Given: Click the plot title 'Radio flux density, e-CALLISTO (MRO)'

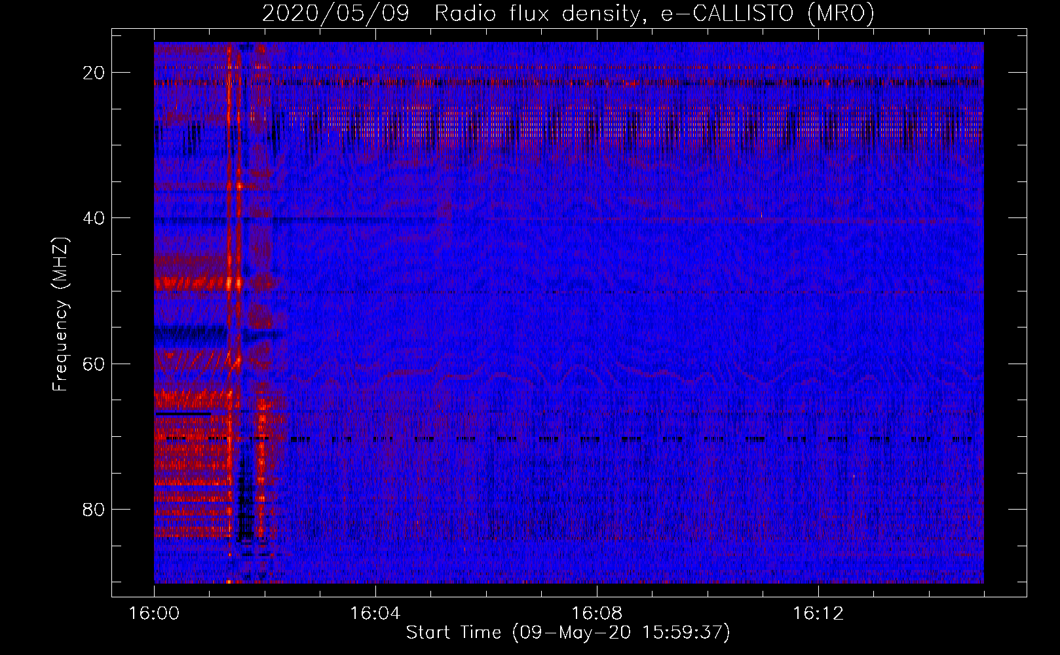Looking at the screenshot, I should (x=654, y=13).
